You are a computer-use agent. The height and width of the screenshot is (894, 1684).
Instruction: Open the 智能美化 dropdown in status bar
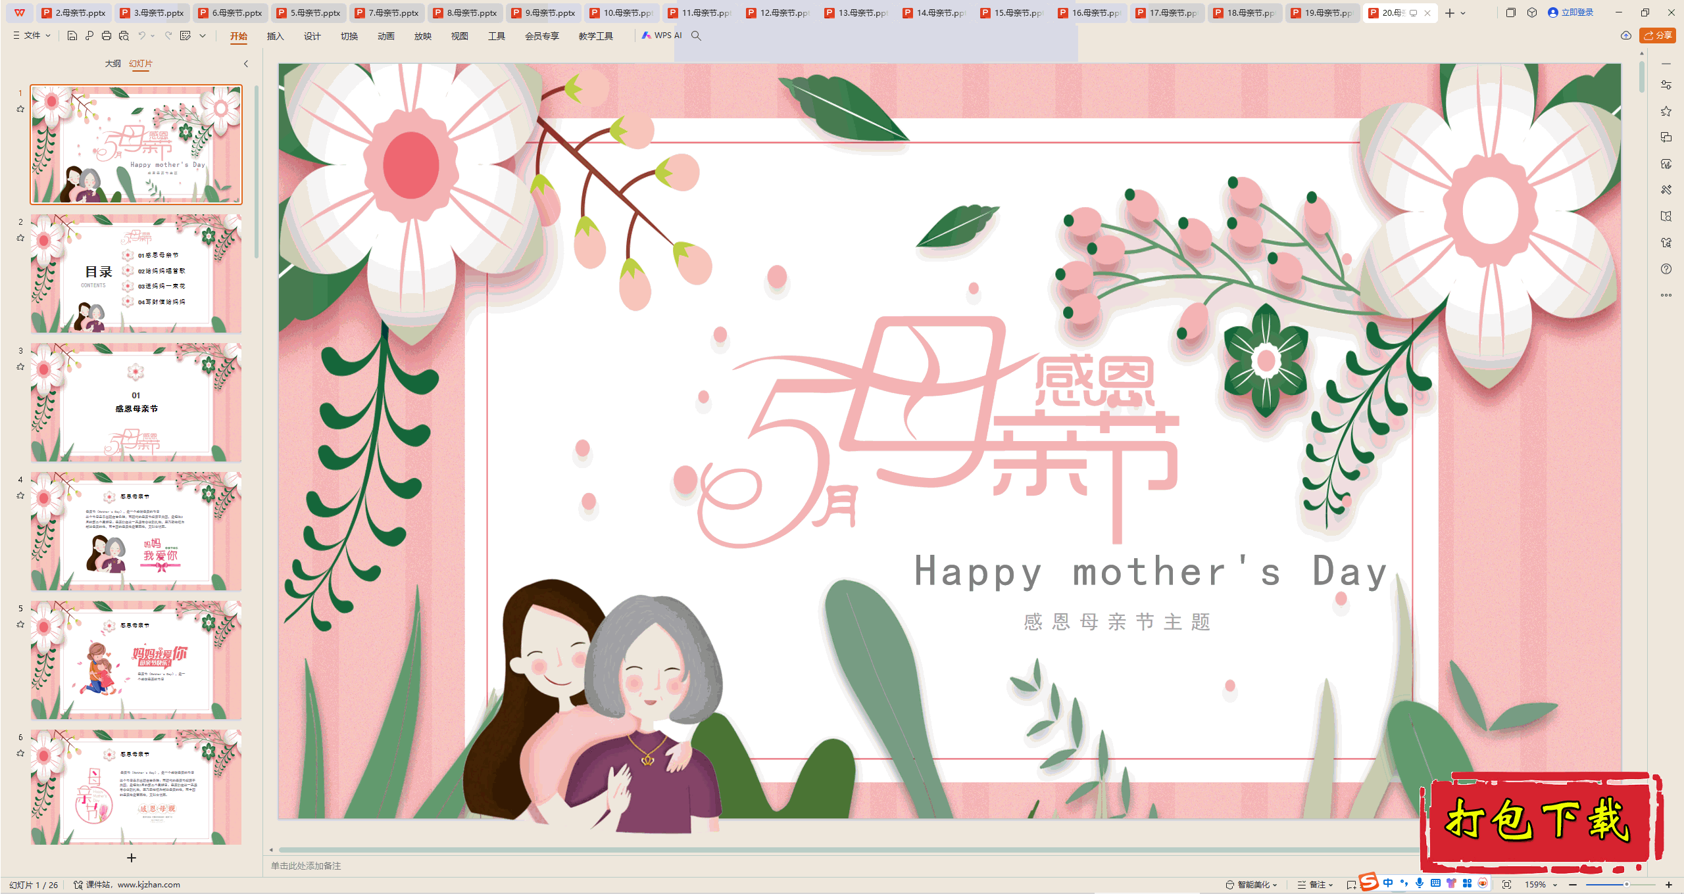tap(1251, 885)
